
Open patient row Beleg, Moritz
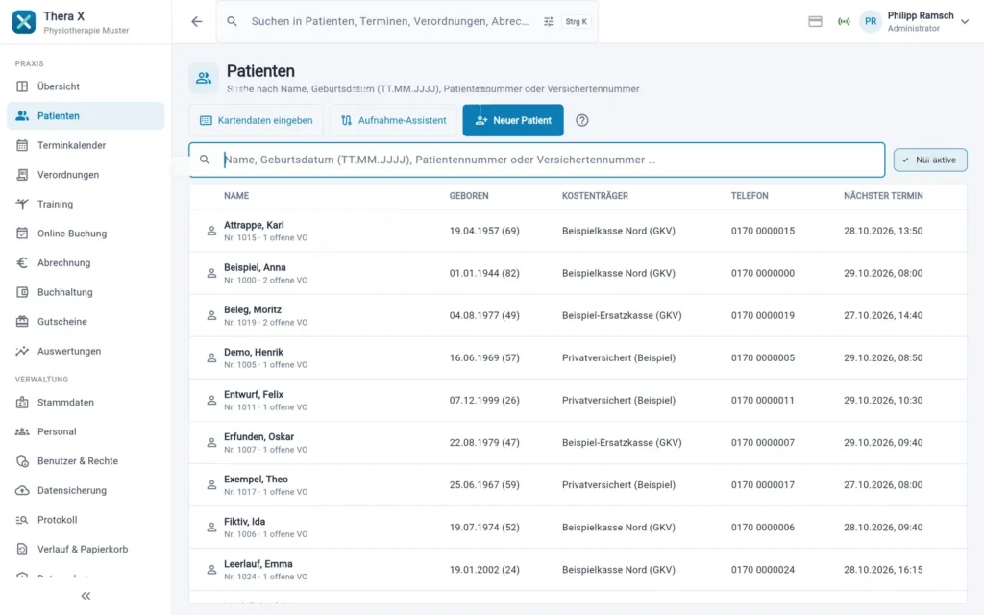click(578, 315)
